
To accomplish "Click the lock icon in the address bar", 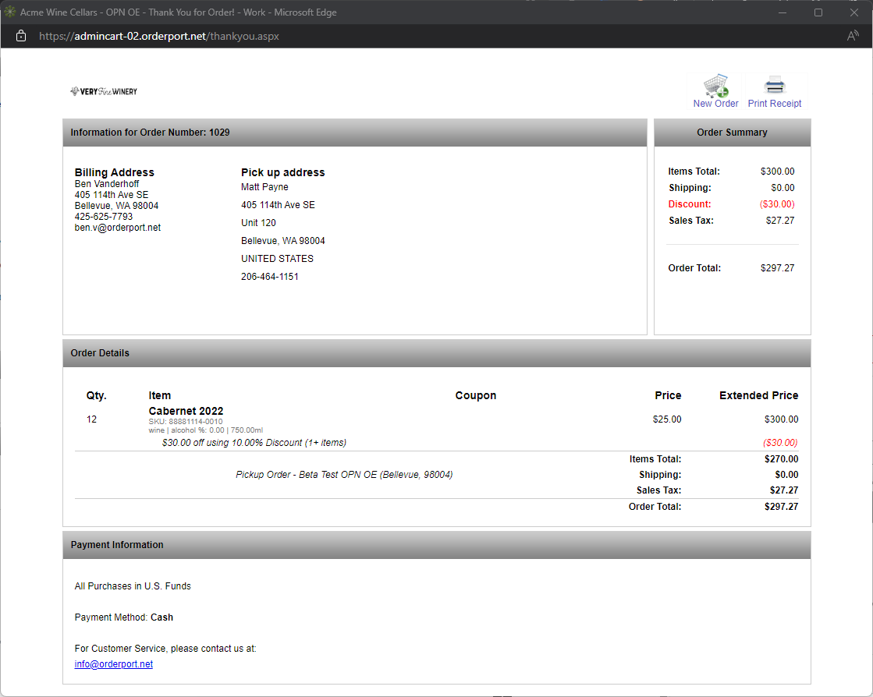I will pyautogui.click(x=20, y=35).
